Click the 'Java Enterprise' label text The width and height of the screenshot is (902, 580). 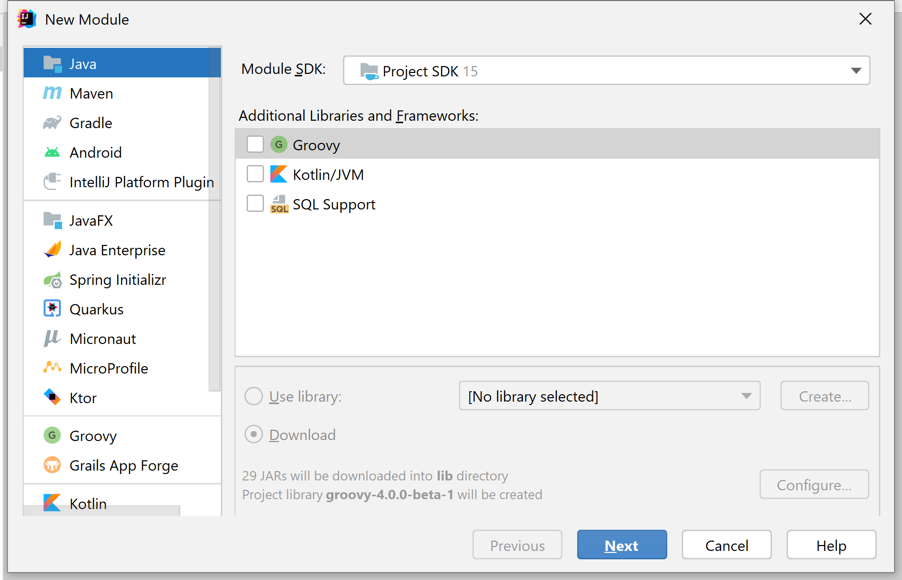pos(117,250)
